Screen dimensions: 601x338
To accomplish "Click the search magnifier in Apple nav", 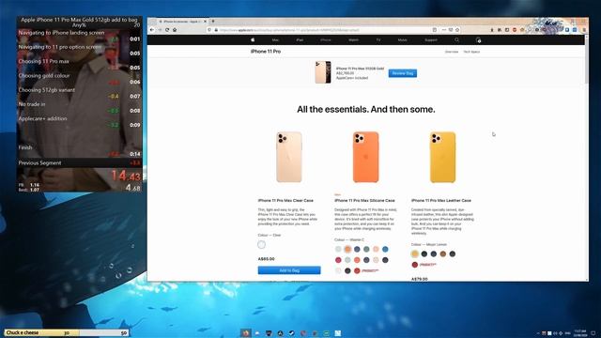I will [456, 39].
